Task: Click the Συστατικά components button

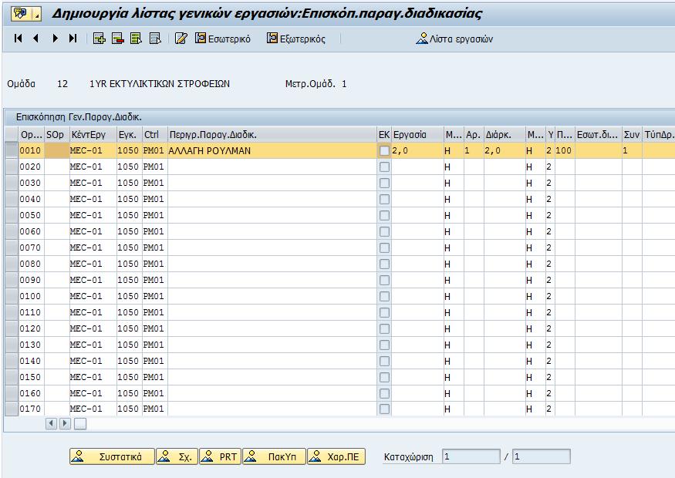Action: pyautogui.click(x=112, y=456)
